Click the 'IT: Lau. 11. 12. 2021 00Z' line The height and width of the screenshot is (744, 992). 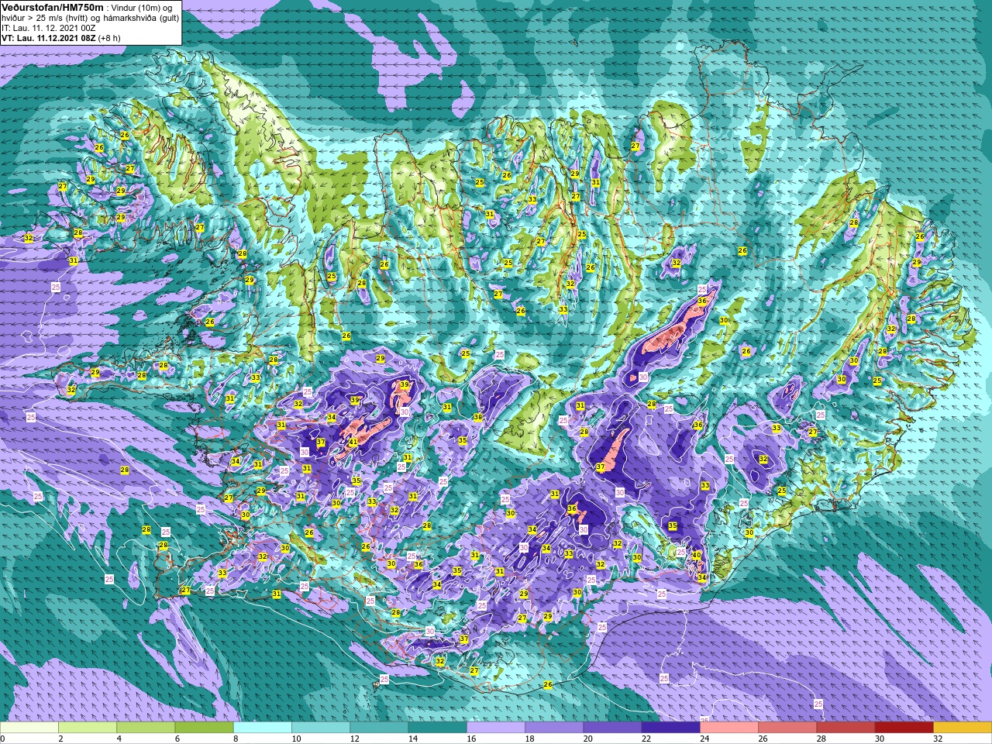click(x=49, y=27)
